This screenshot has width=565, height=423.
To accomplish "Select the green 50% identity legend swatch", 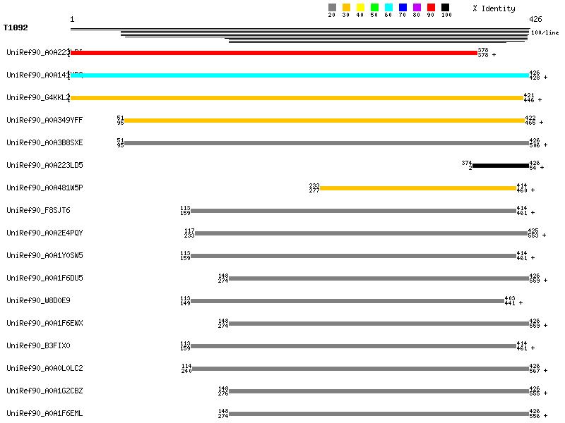I will [374, 8].
